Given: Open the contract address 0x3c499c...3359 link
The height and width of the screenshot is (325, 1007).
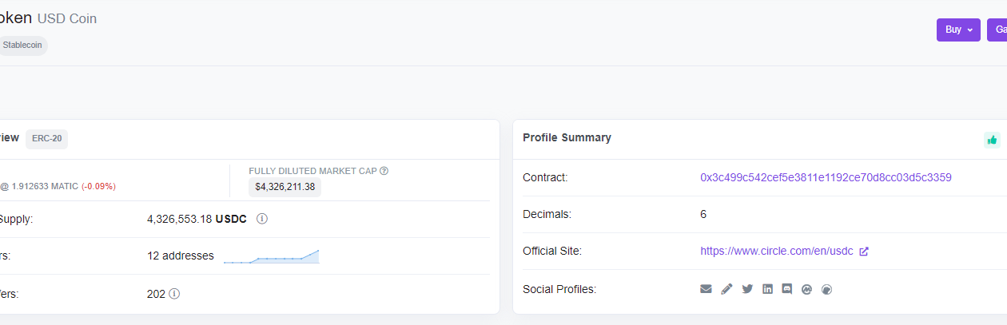Looking at the screenshot, I should click(x=826, y=177).
